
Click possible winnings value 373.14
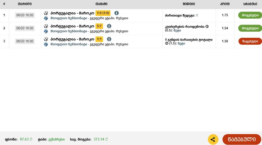(x=101, y=139)
